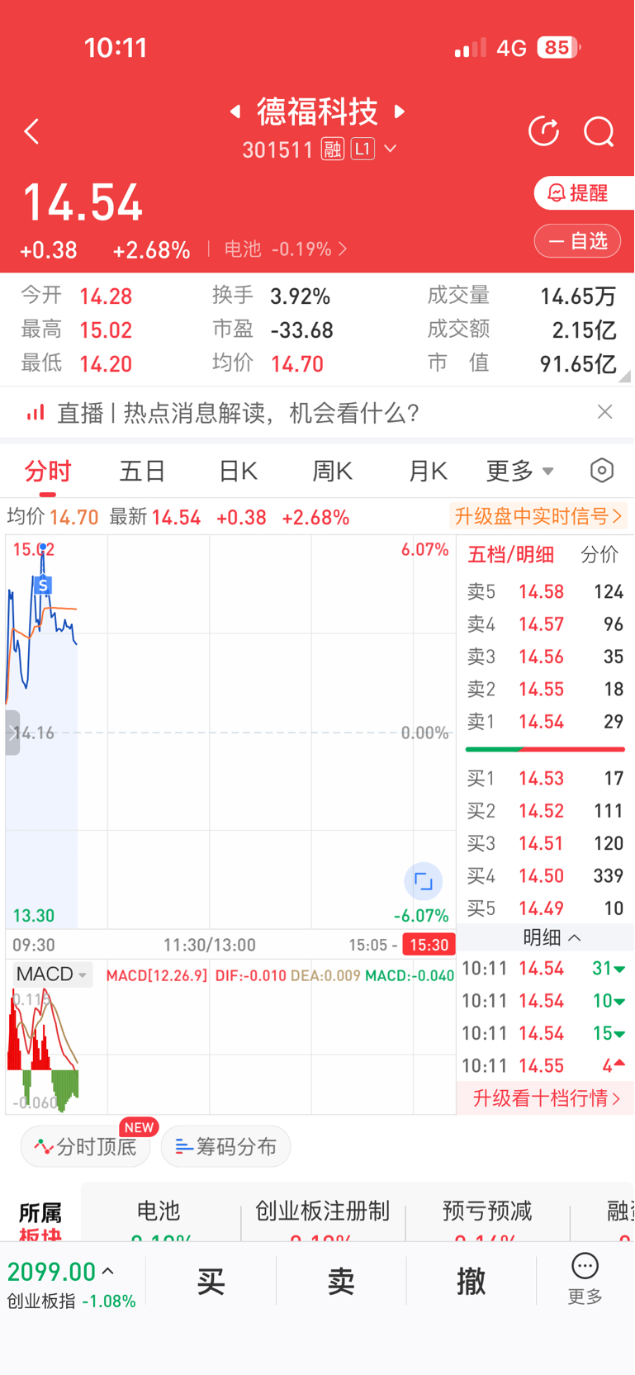Collapse the 明细 detail section
Image resolution: width=635 pixels, height=1375 pixels.
(x=552, y=937)
